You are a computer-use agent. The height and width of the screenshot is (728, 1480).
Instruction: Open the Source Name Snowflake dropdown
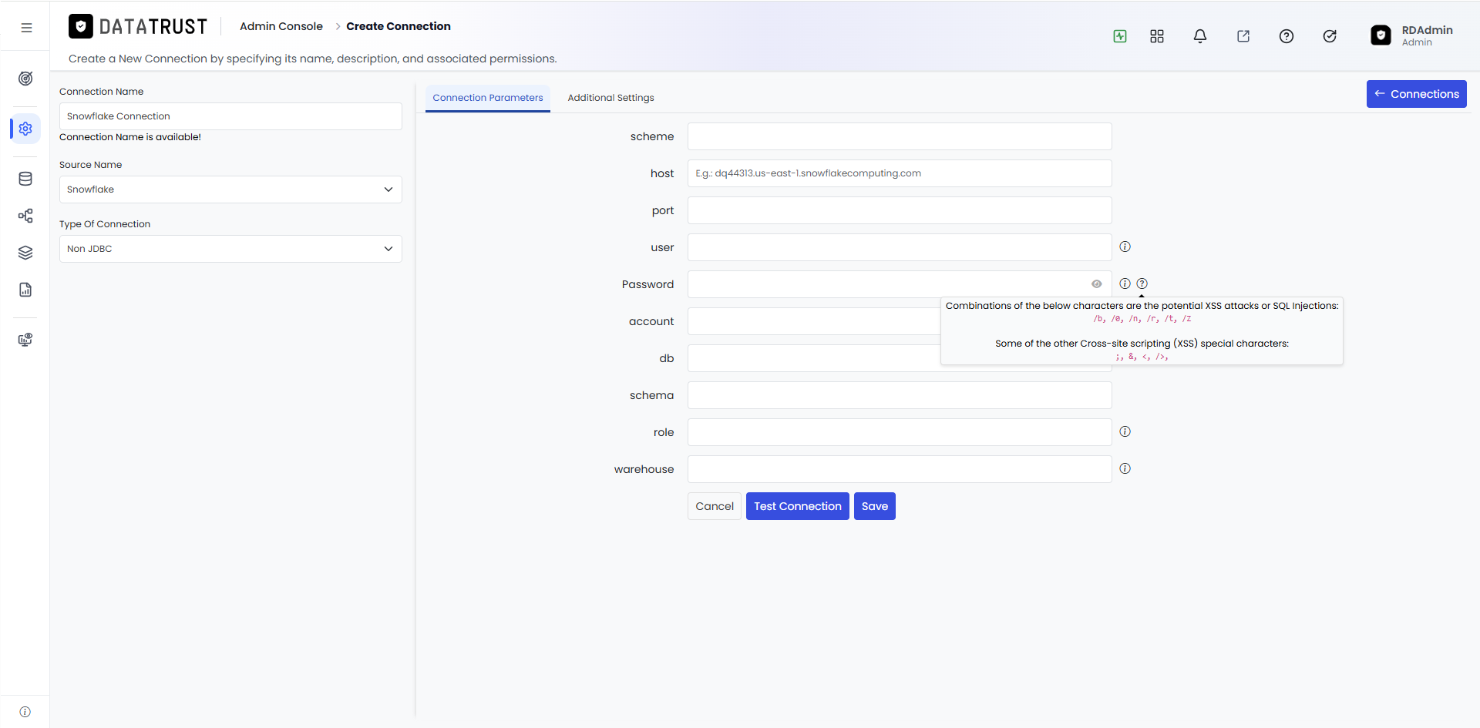(x=230, y=190)
